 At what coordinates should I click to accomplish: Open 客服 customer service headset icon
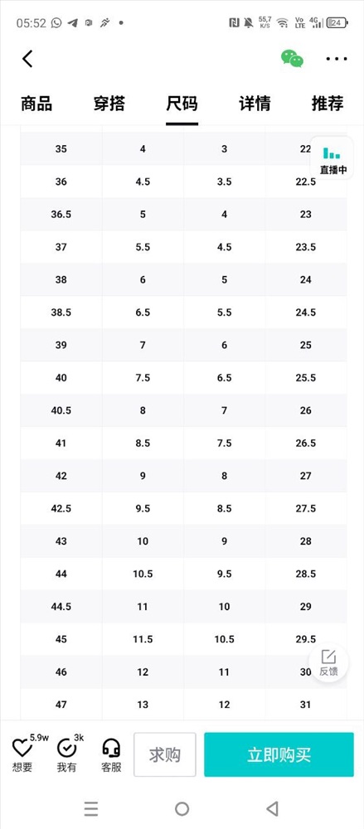pyautogui.click(x=111, y=748)
